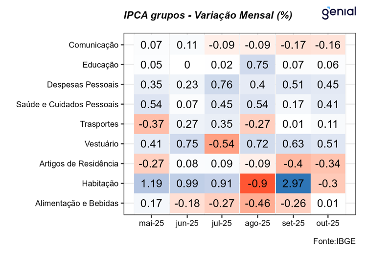This screenshot has height=257, width=367.
Task: Click the out-25 column label
Action: pos(327,223)
